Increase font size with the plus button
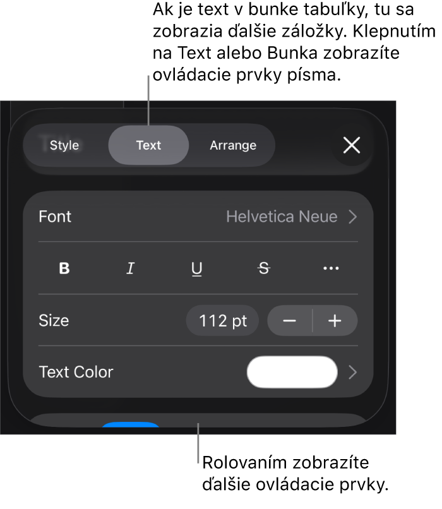442x509 pixels. [x=335, y=321]
